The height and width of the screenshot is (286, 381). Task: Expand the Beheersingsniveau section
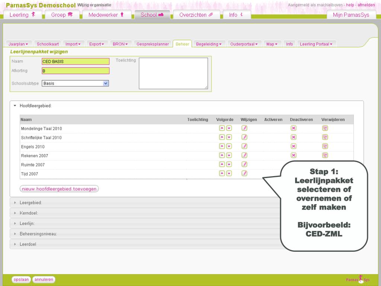click(15, 234)
